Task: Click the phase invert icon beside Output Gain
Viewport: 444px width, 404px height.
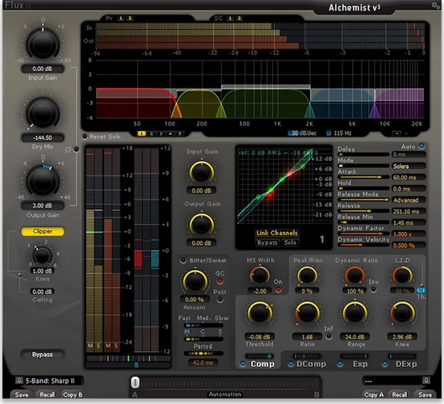Action: (x=68, y=149)
